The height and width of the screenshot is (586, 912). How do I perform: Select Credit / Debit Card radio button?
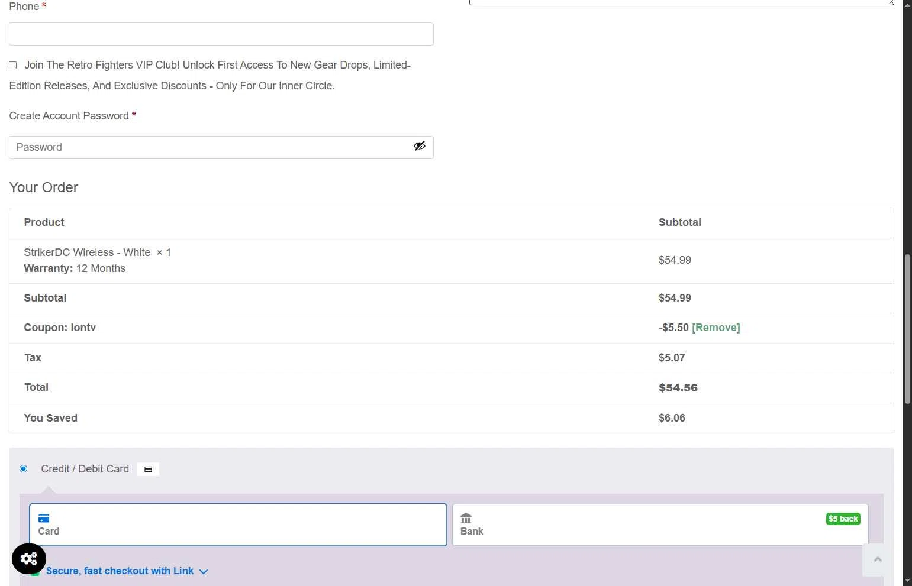coord(24,468)
